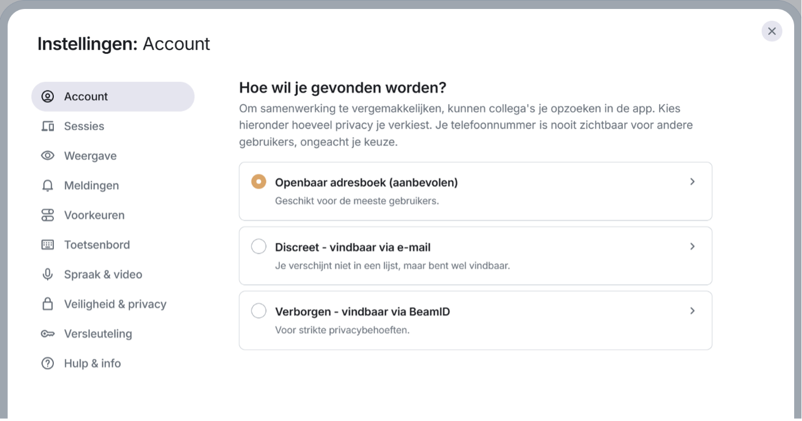Click the Versleuteling key icon
Image resolution: width=802 pixels, height=421 pixels.
pos(48,334)
